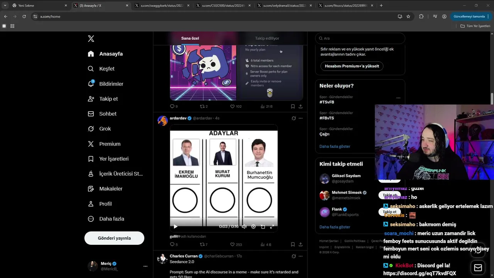This screenshot has width=494, height=278.
Task: Repost the ardardav post
Action: pos(203,244)
